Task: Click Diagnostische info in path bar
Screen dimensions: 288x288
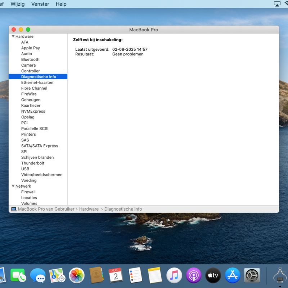Action: (x=123, y=209)
